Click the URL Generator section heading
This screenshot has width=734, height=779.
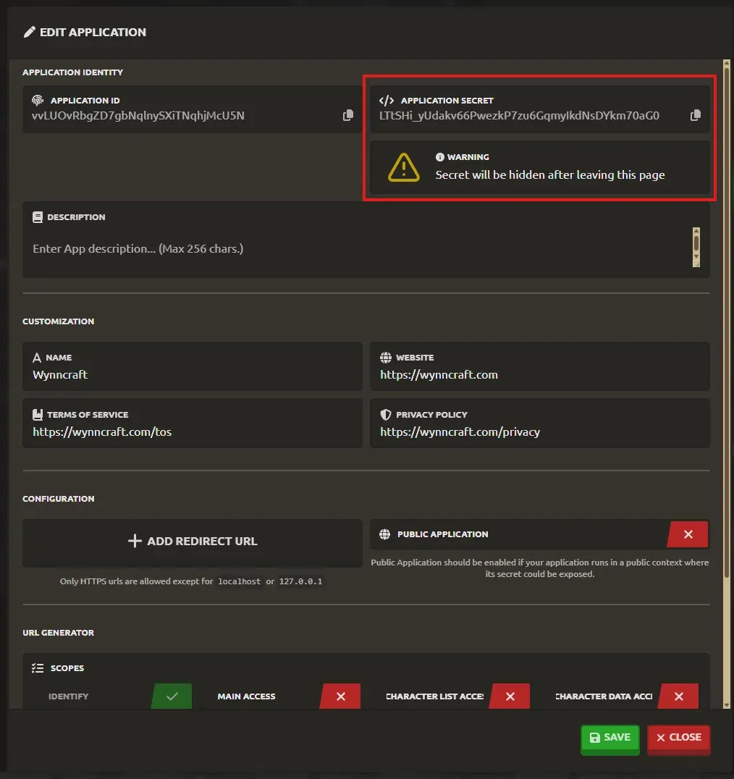point(58,633)
